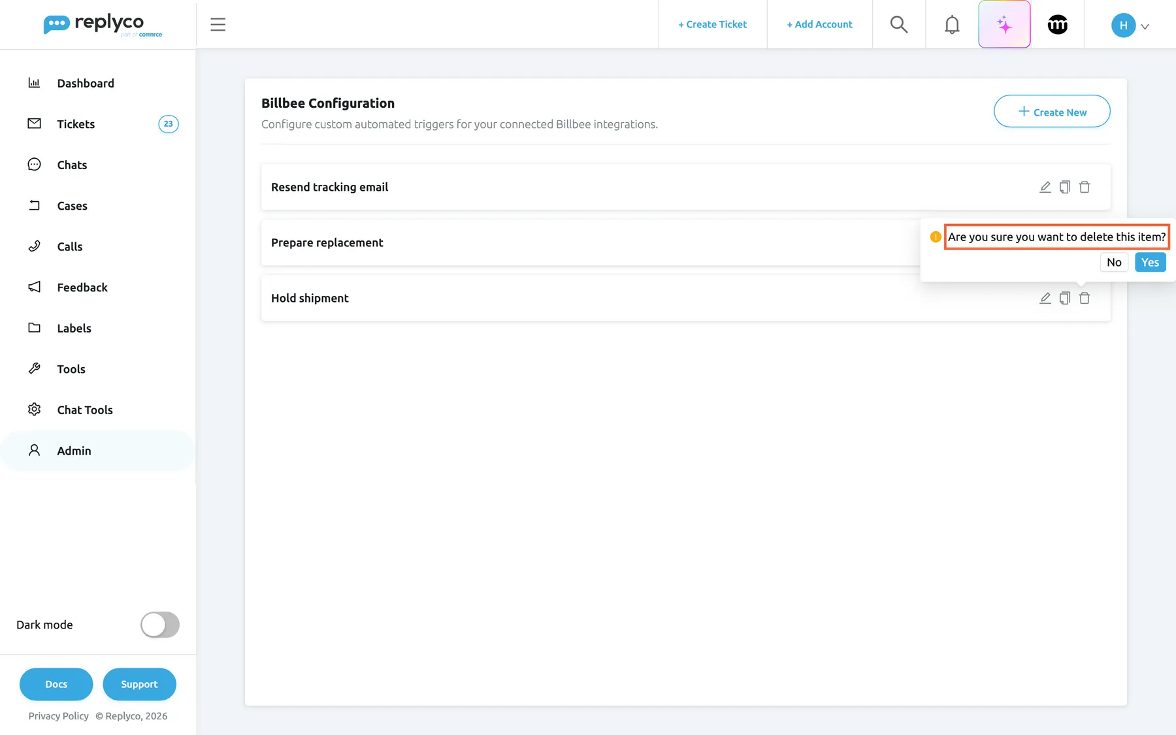The image size is (1176, 735).
Task: Click Create New button
Action: pos(1052,112)
